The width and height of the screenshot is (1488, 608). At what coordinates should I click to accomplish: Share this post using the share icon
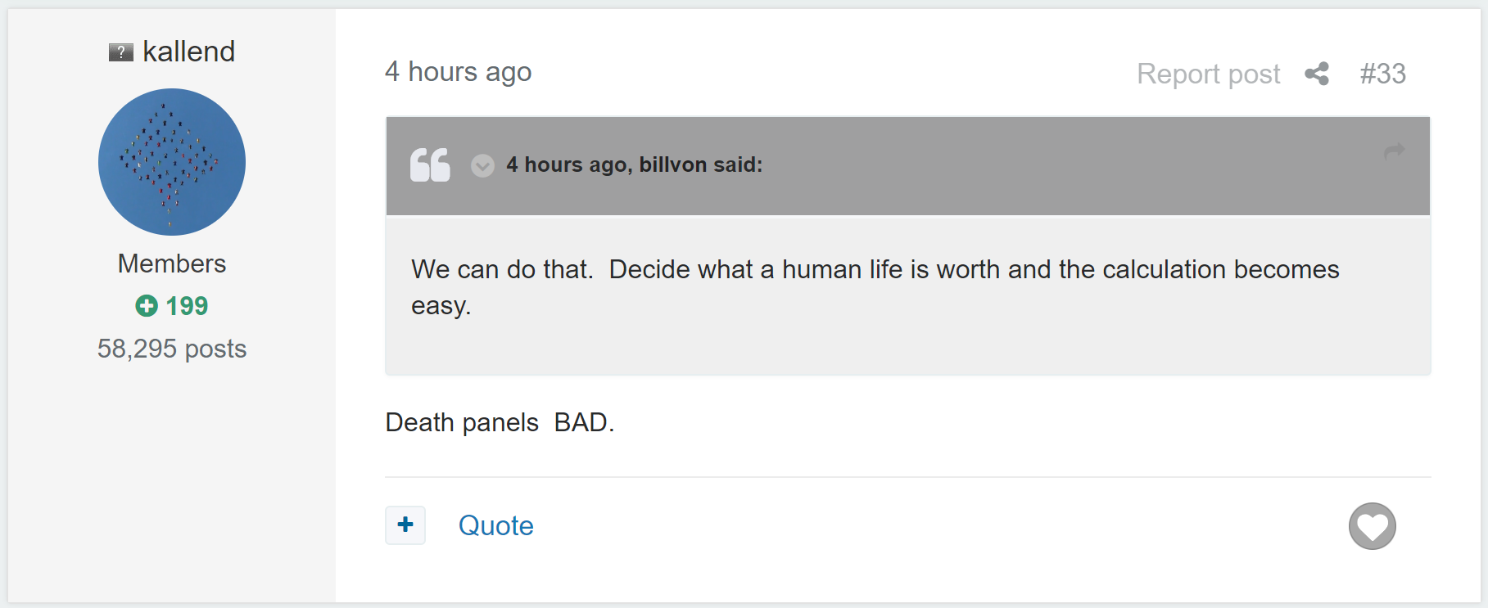click(x=1317, y=74)
